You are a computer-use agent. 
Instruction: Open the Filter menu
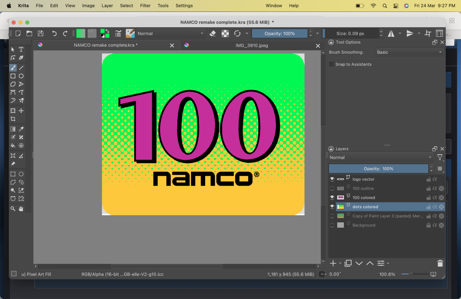pos(145,6)
